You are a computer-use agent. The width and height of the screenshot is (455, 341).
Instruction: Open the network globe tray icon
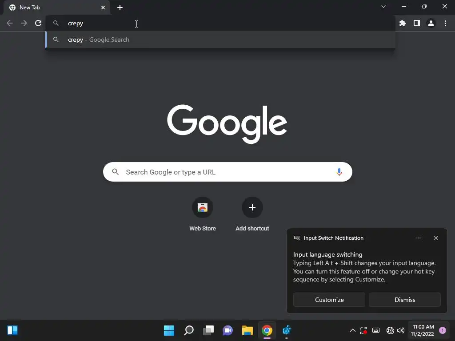click(390, 330)
